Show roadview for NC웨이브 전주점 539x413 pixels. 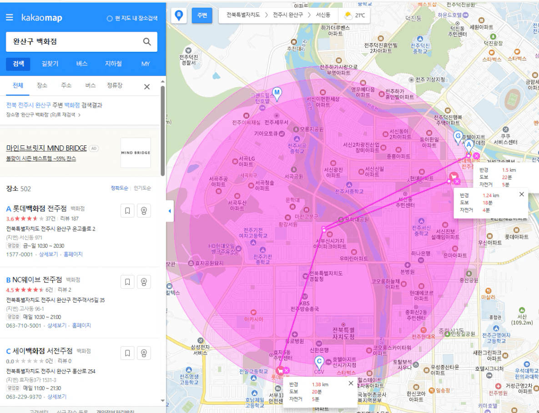[144, 282]
